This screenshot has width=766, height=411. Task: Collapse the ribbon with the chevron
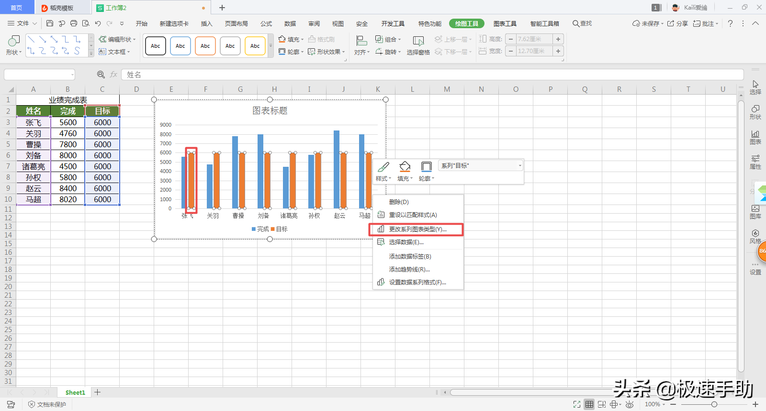click(x=755, y=23)
